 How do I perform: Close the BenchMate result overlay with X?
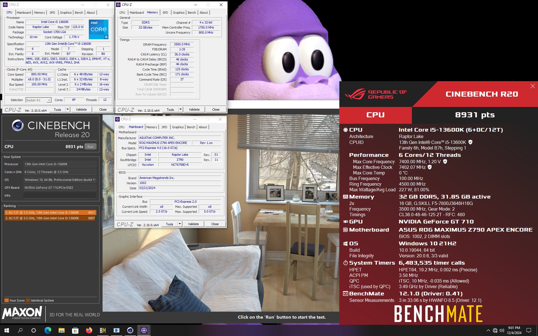[x=533, y=86]
